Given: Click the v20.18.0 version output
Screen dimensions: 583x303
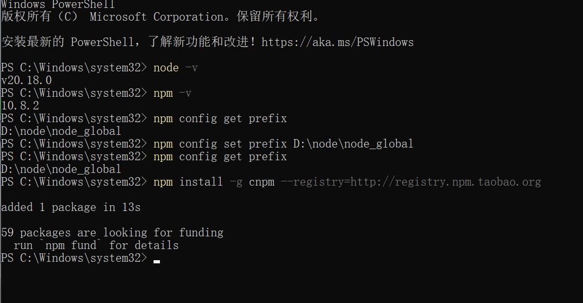Looking at the screenshot, I should (26, 80).
